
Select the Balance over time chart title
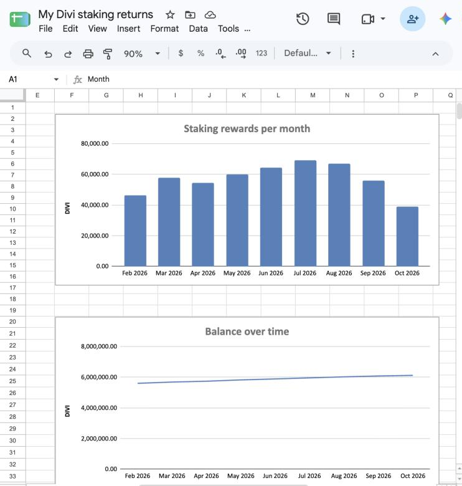coord(247,331)
